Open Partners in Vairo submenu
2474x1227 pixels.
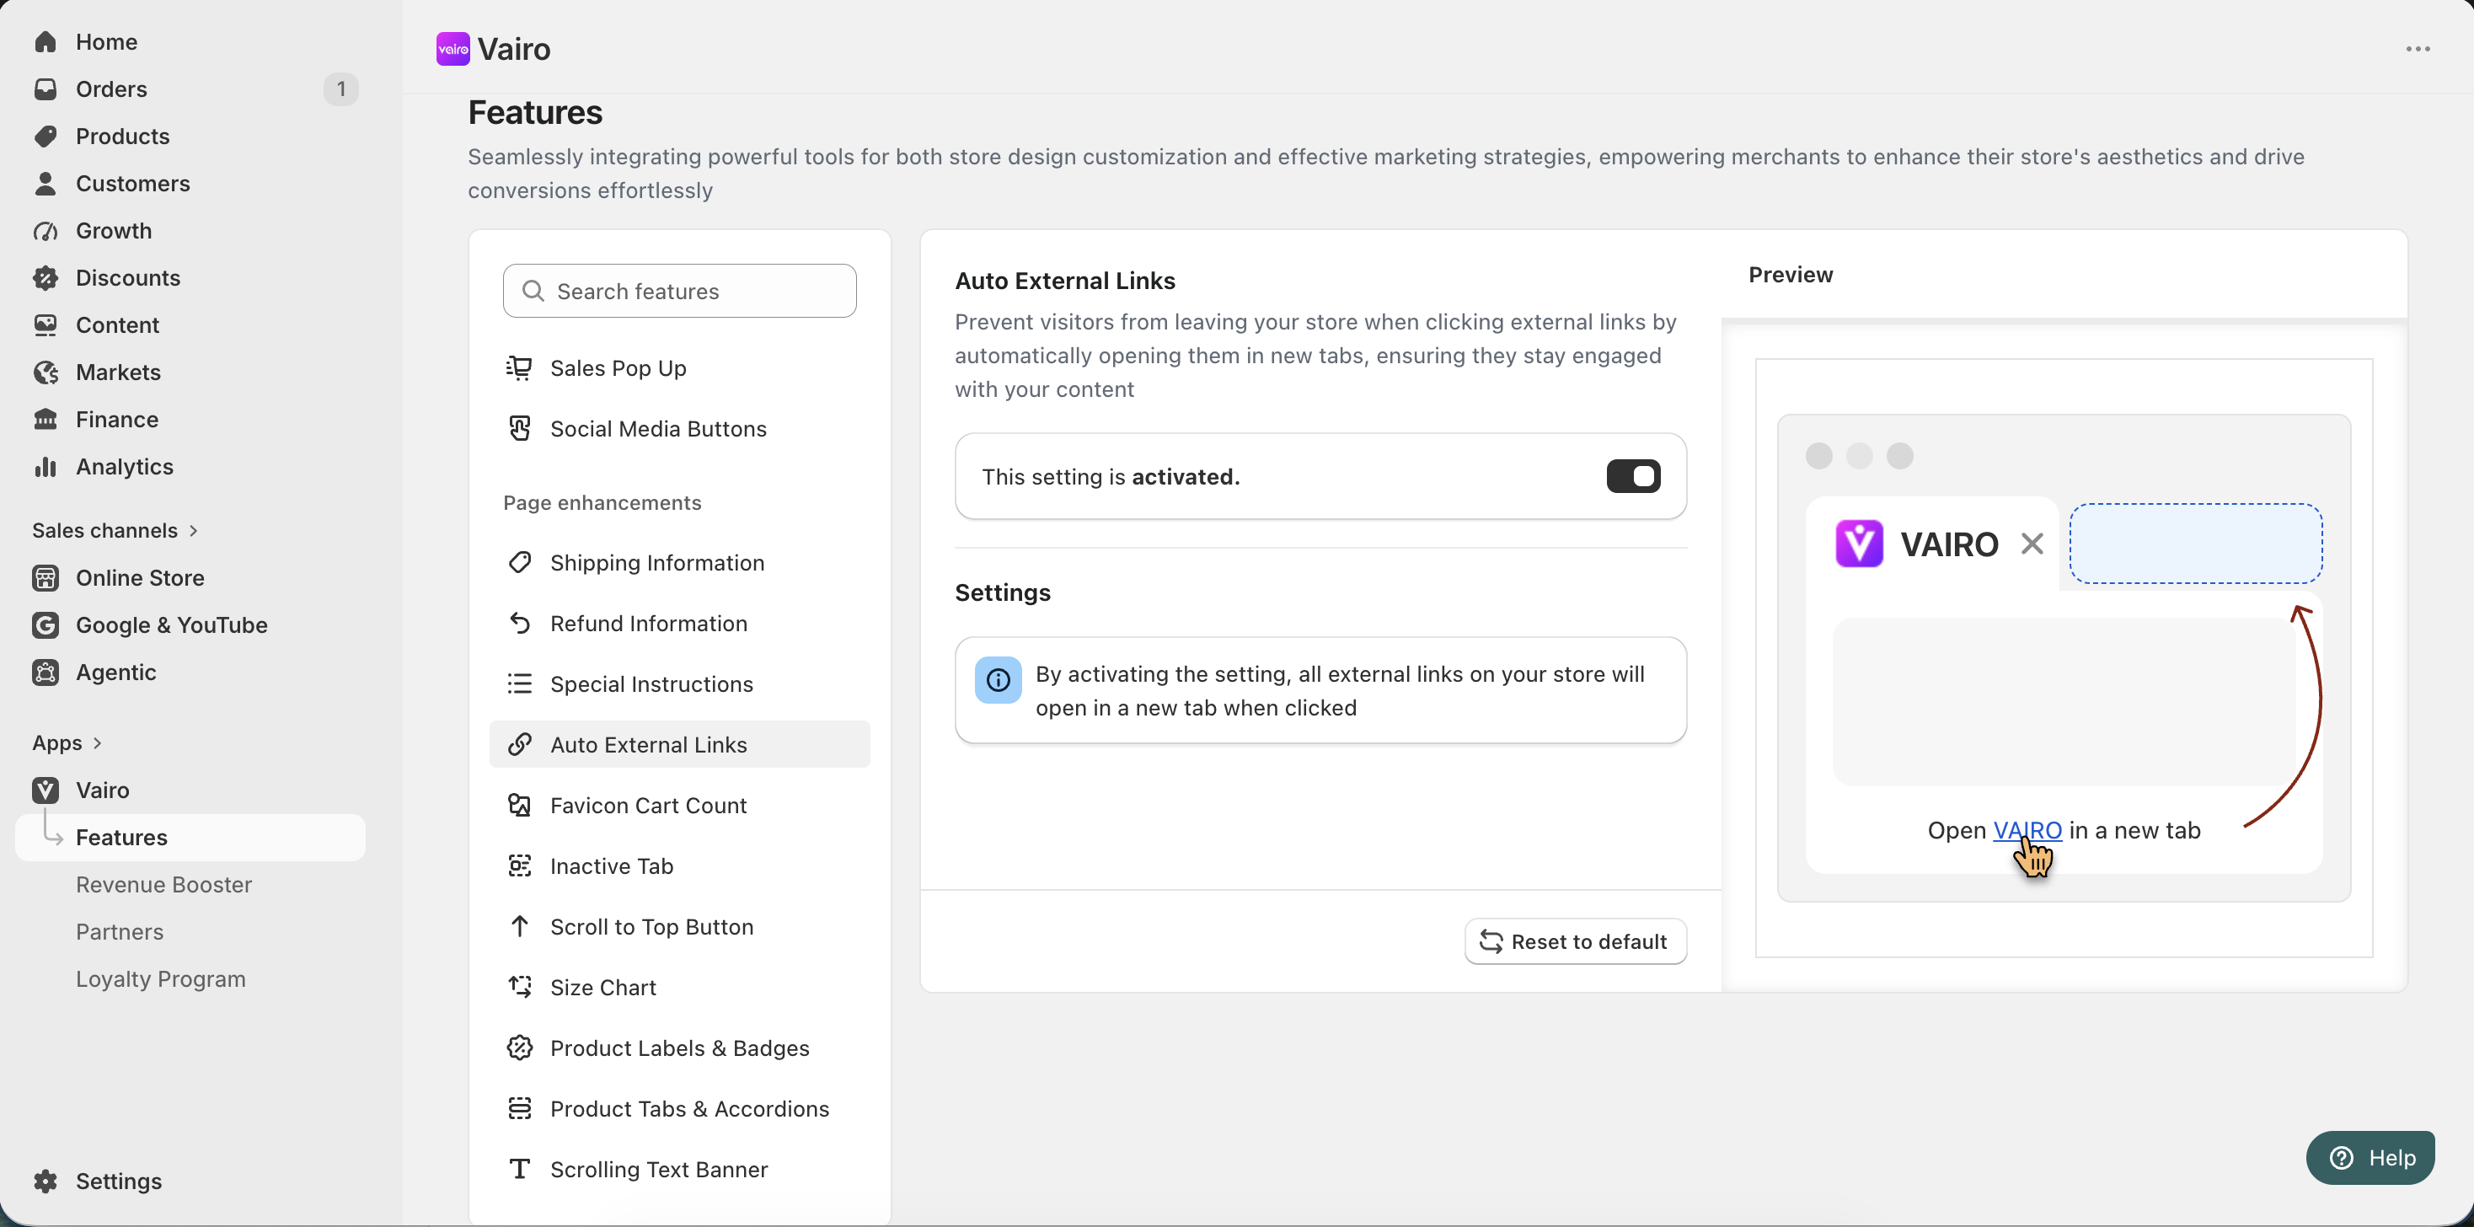point(120,931)
